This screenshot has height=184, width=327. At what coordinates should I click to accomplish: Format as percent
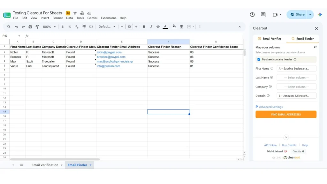click(70, 27)
